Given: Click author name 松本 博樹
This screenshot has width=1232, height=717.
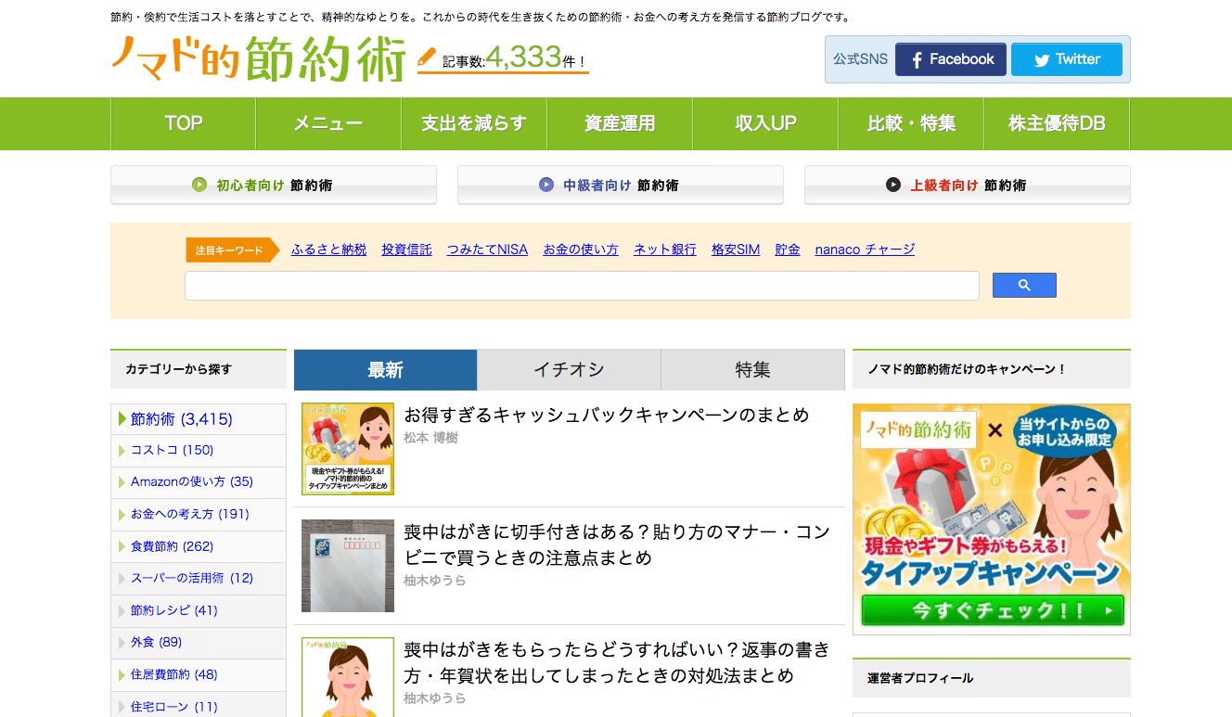Looking at the screenshot, I should point(430,438).
